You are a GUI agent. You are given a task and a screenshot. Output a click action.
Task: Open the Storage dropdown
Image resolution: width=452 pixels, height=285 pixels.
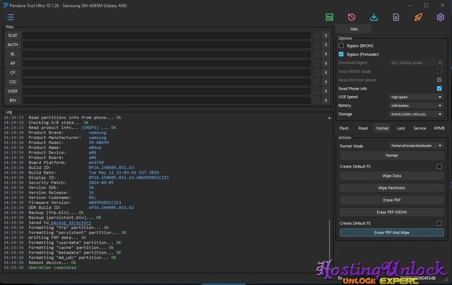click(416, 114)
